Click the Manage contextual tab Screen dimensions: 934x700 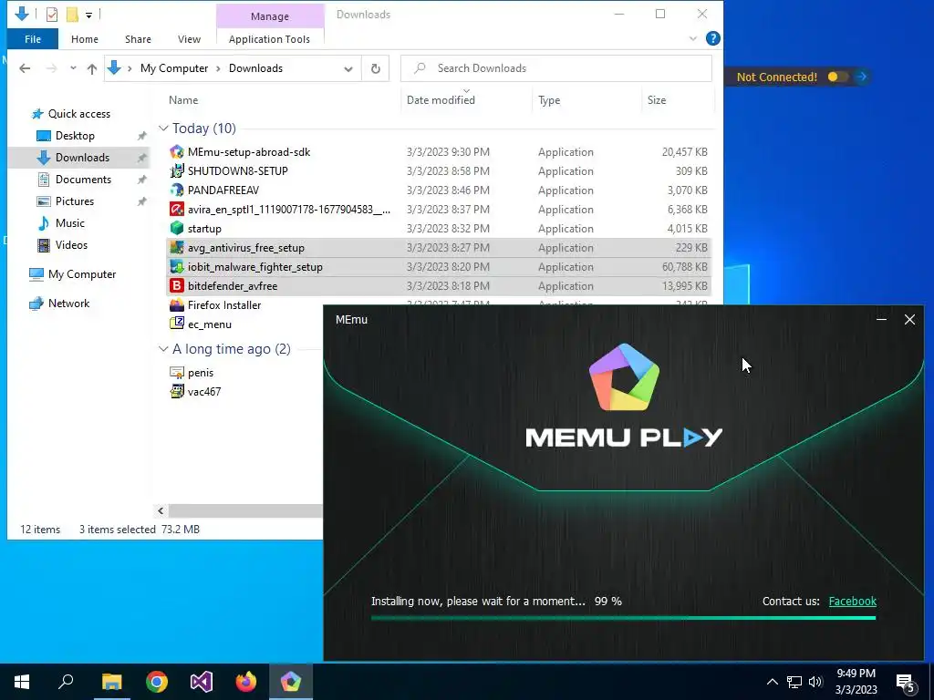[270, 16]
